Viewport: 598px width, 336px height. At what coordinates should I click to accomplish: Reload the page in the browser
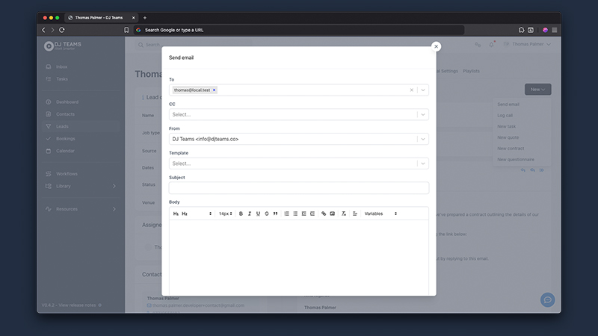(x=61, y=30)
